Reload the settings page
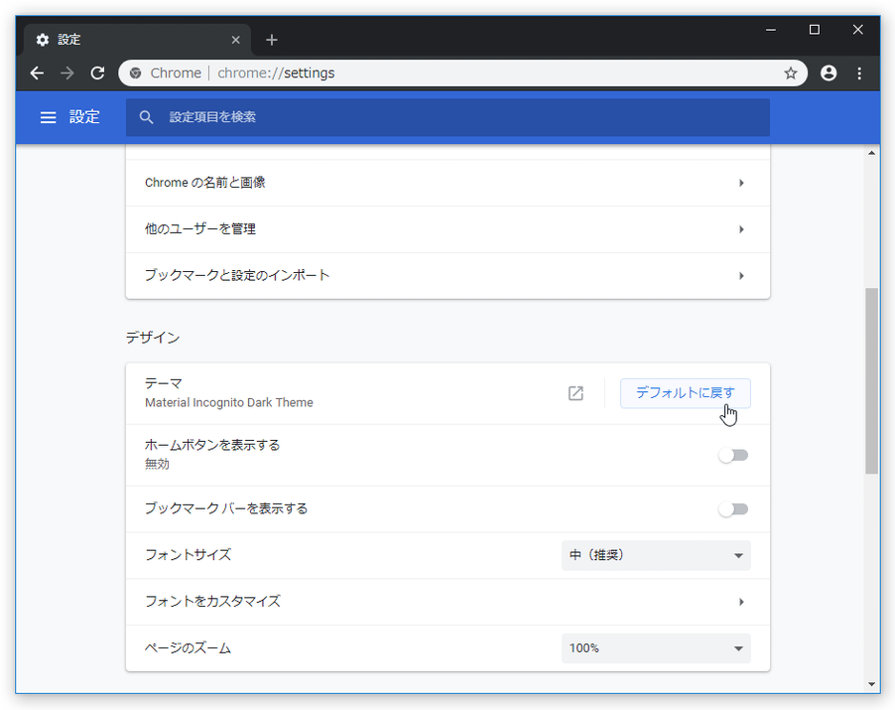 pyautogui.click(x=97, y=73)
